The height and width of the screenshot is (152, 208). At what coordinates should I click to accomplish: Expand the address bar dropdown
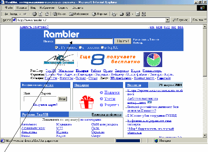(168, 20)
